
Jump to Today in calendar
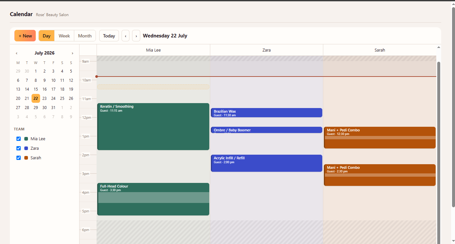pyautogui.click(x=109, y=36)
